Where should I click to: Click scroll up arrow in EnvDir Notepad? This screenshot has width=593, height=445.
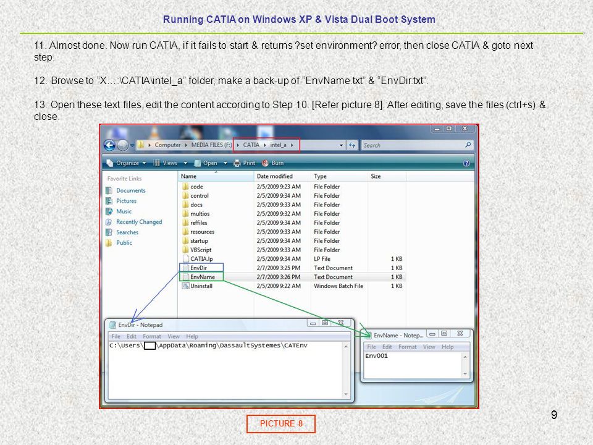346,346
